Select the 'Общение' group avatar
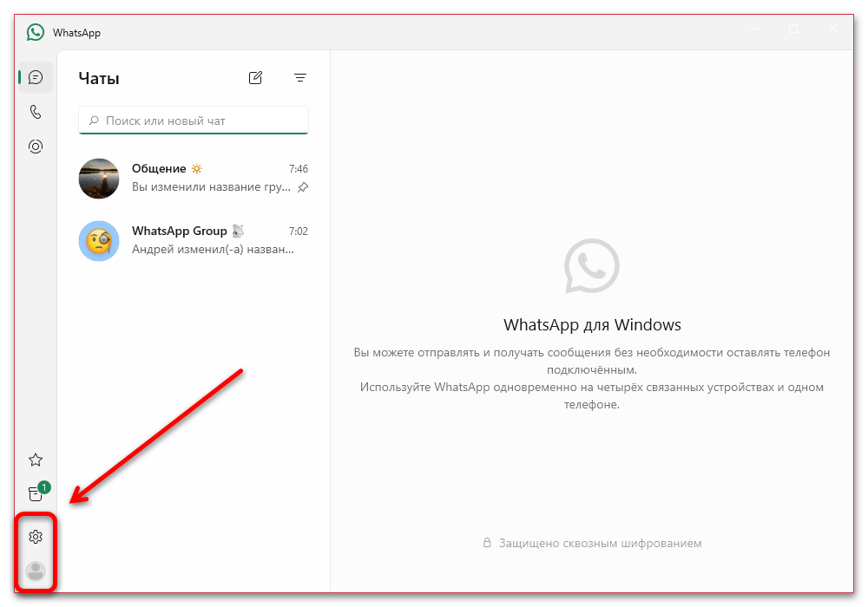Screen dimensions: 868x607 pyautogui.click(x=99, y=179)
